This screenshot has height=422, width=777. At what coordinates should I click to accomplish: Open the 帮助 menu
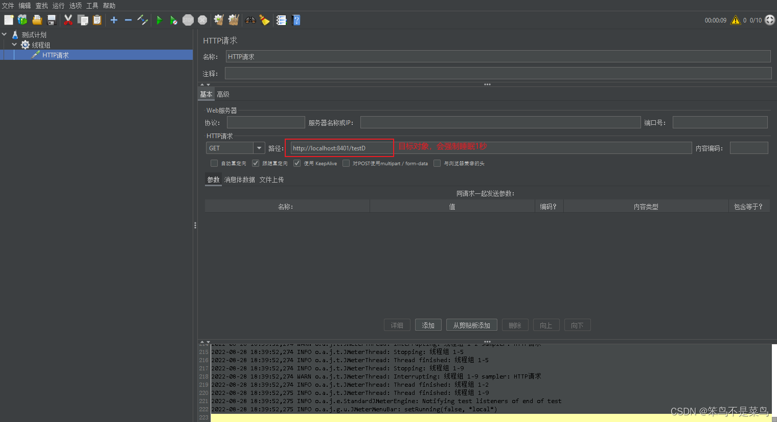[x=109, y=6]
